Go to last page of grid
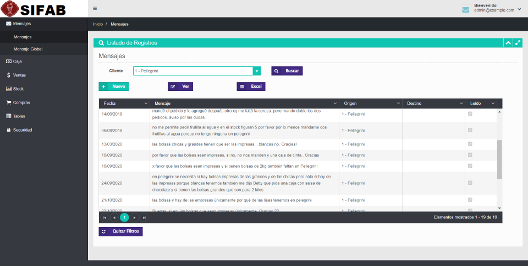Screen dimensions: 528x266 pyautogui.click(x=144, y=218)
